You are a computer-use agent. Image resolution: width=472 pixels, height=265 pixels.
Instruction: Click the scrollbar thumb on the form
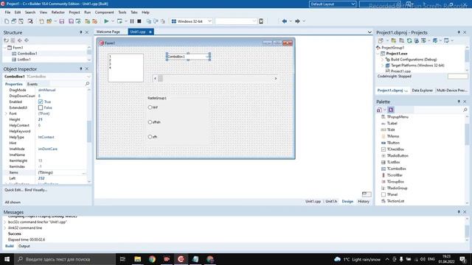[161, 79]
